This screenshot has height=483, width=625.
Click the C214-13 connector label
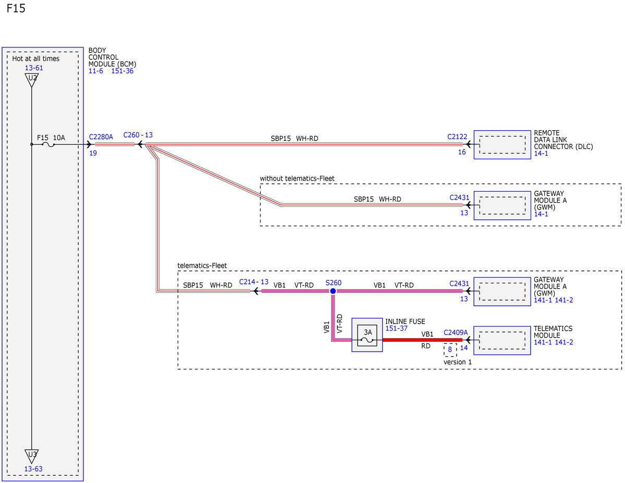(253, 282)
